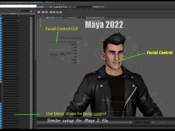Select the FV phoneme slider handle

[62, 50]
